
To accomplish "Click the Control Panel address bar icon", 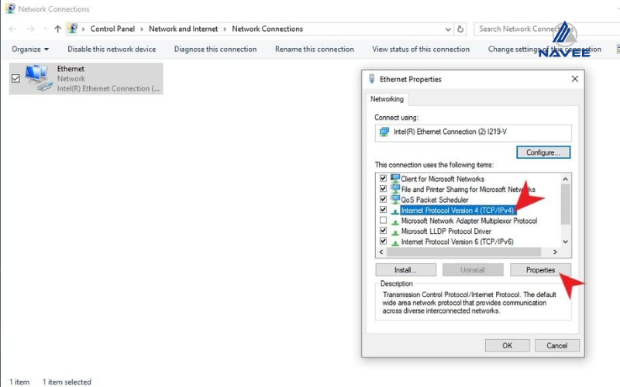I will click(x=72, y=29).
